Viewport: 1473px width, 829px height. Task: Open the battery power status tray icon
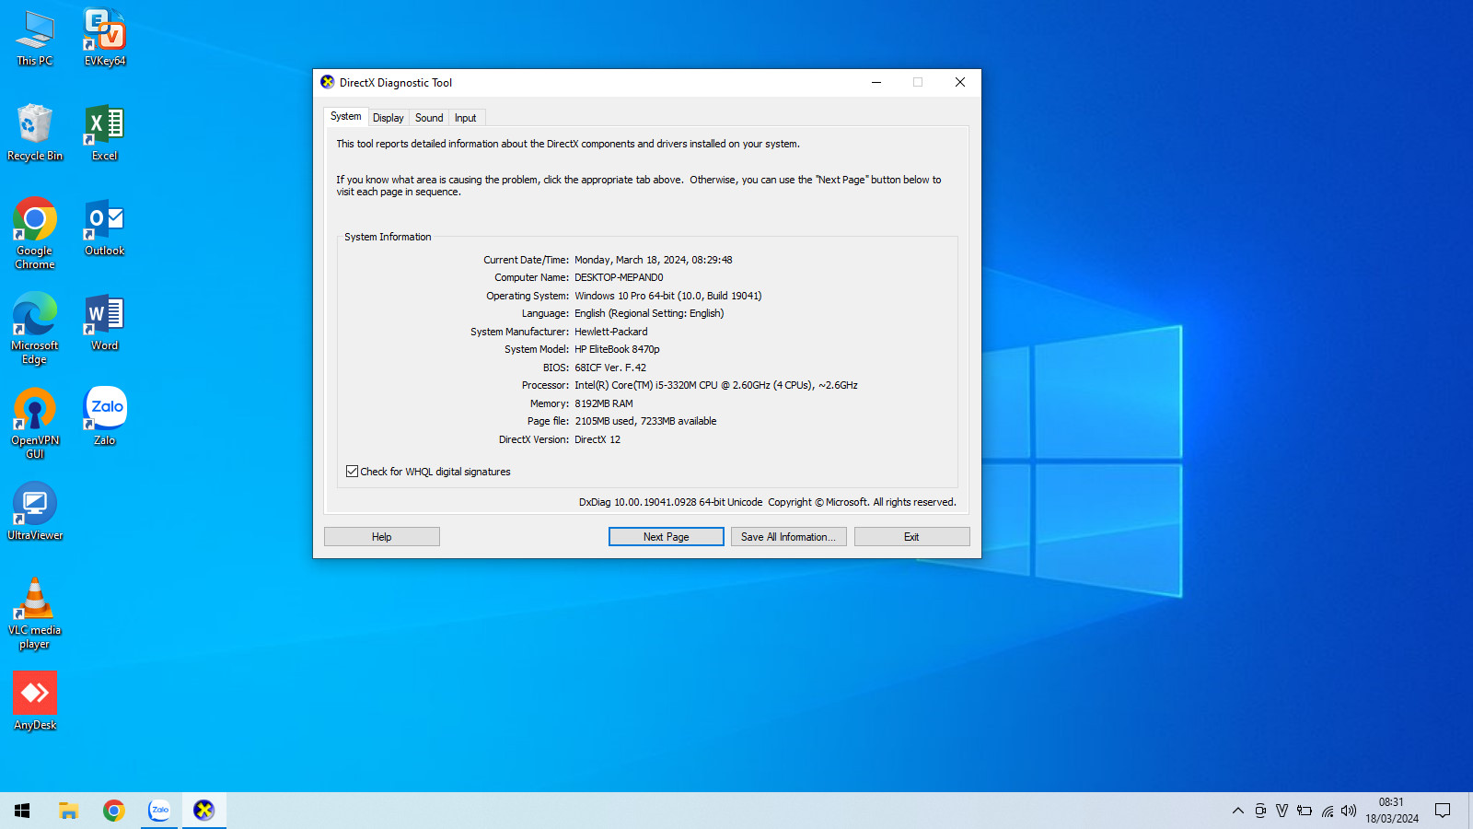[x=1305, y=811]
